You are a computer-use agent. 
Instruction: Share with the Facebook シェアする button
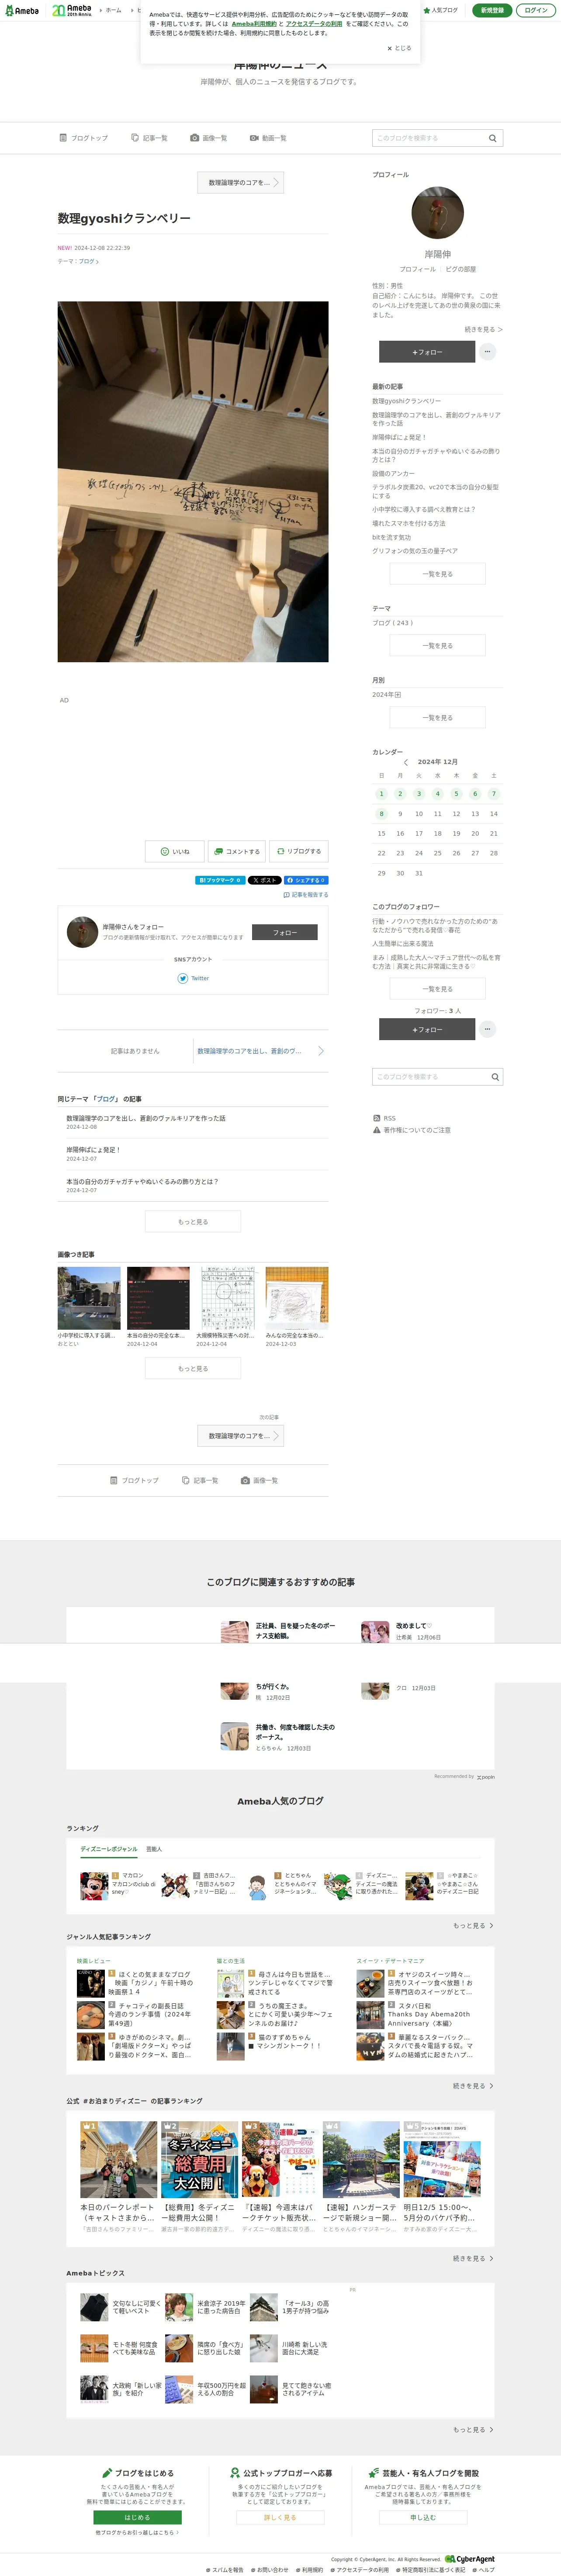pyautogui.click(x=306, y=880)
